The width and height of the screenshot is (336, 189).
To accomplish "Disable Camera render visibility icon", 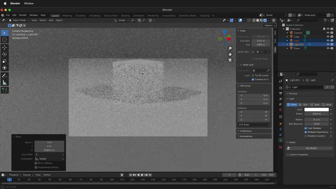I will [x=332, y=33].
